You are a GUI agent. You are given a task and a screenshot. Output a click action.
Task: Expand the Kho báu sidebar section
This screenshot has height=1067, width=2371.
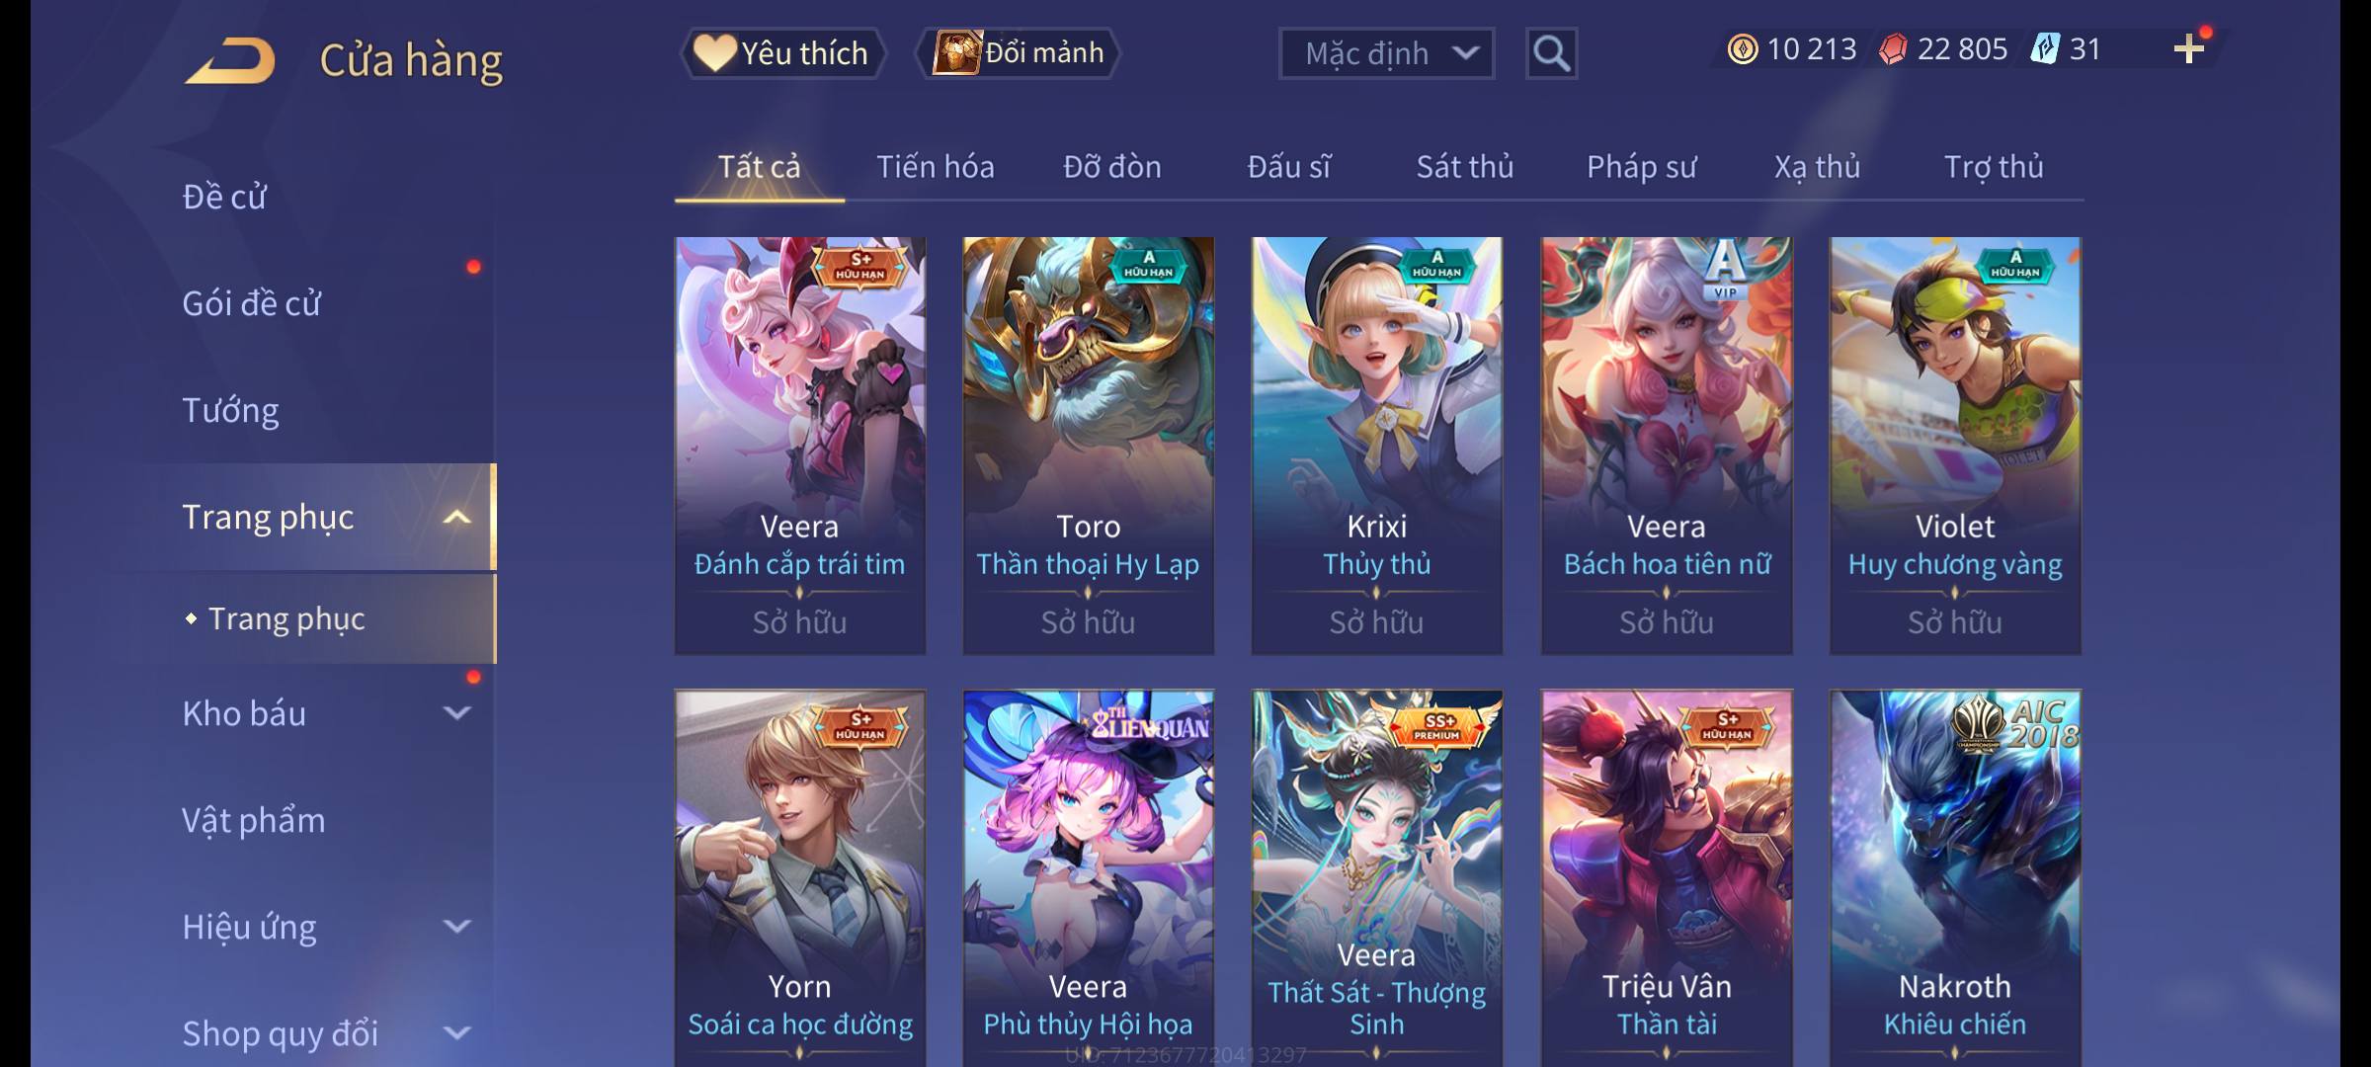pyautogui.click(x=456, y=712)
